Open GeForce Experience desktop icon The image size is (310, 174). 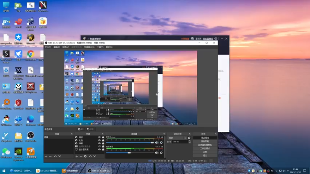tap(18, 154)
